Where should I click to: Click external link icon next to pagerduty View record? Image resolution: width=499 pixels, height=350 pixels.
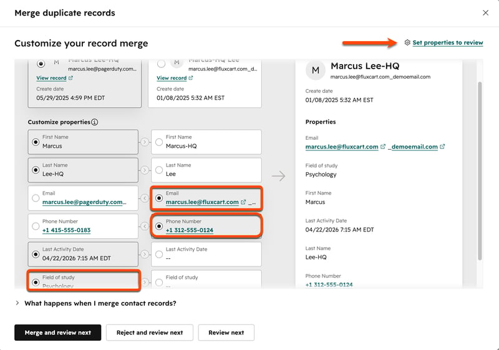point(70,77)
